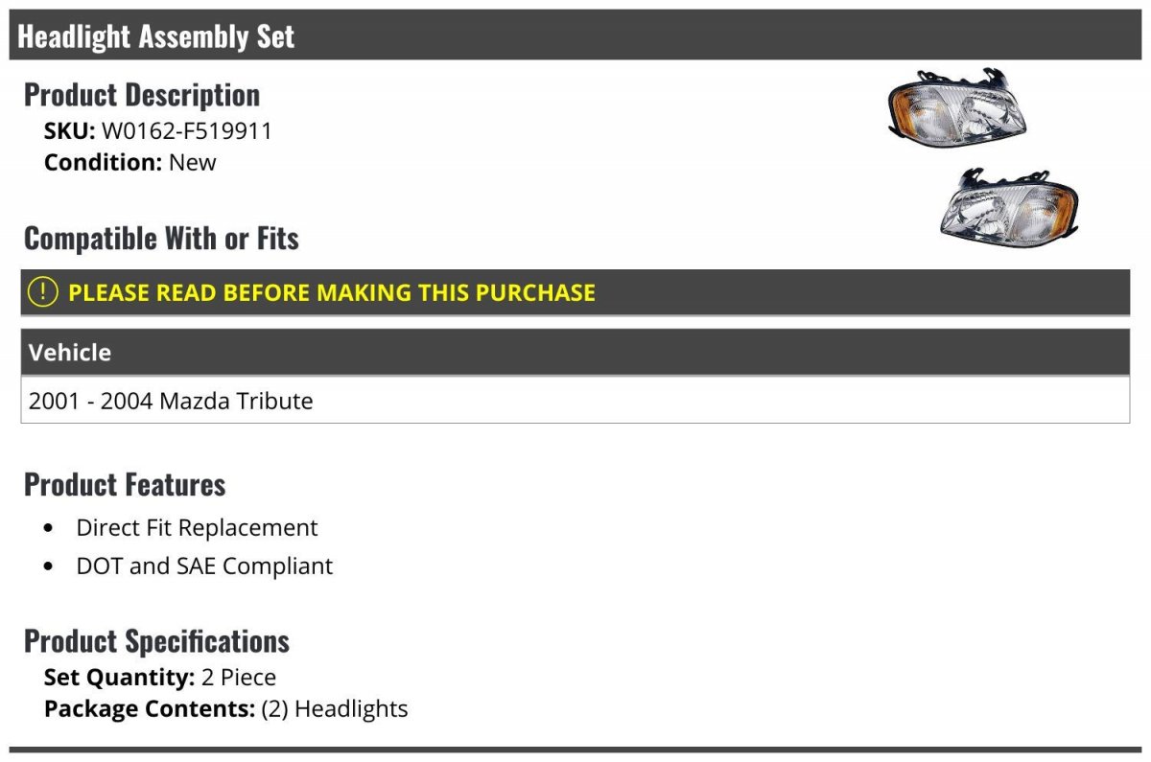Click the Please Read Before Making This Purchase notice
The height and width of the screenshot is (762, 1151).
[332, 292]
